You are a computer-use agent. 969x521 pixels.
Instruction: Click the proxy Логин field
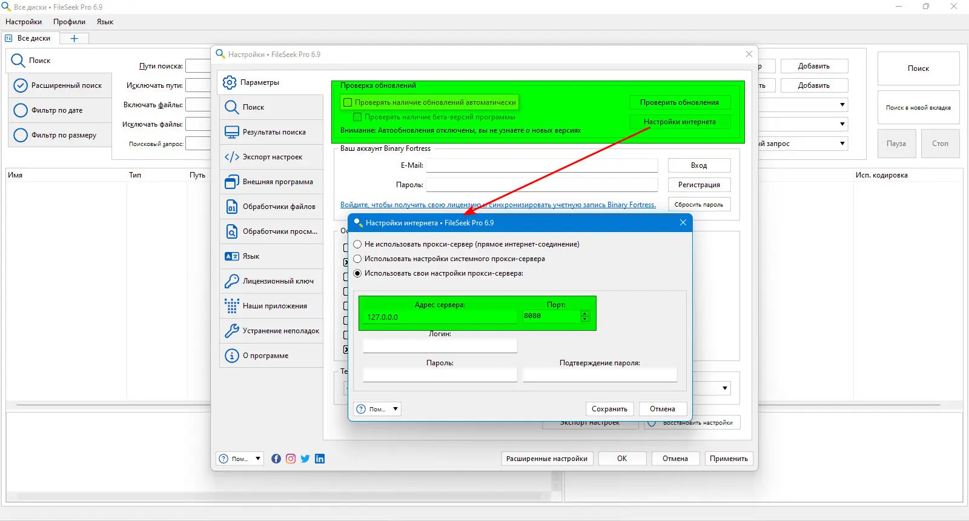click(440, 345)
